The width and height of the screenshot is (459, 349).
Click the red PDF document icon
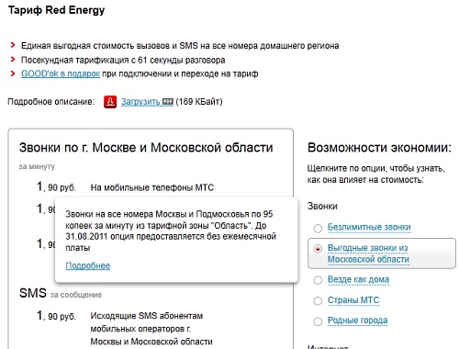pos(110,102)
